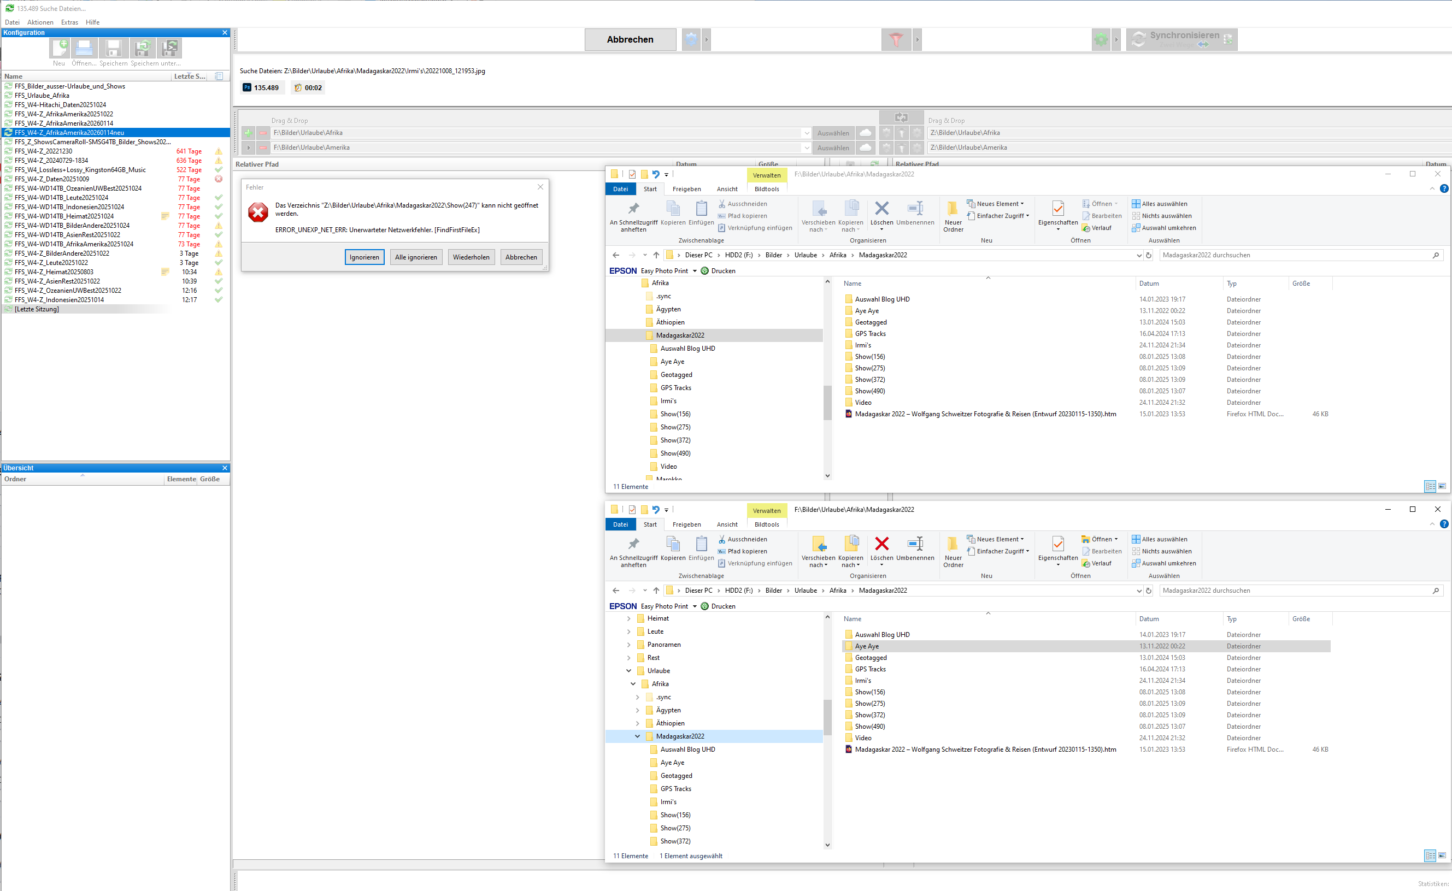
Task: Click the red filter funnel icon
Action: point(896,39)
